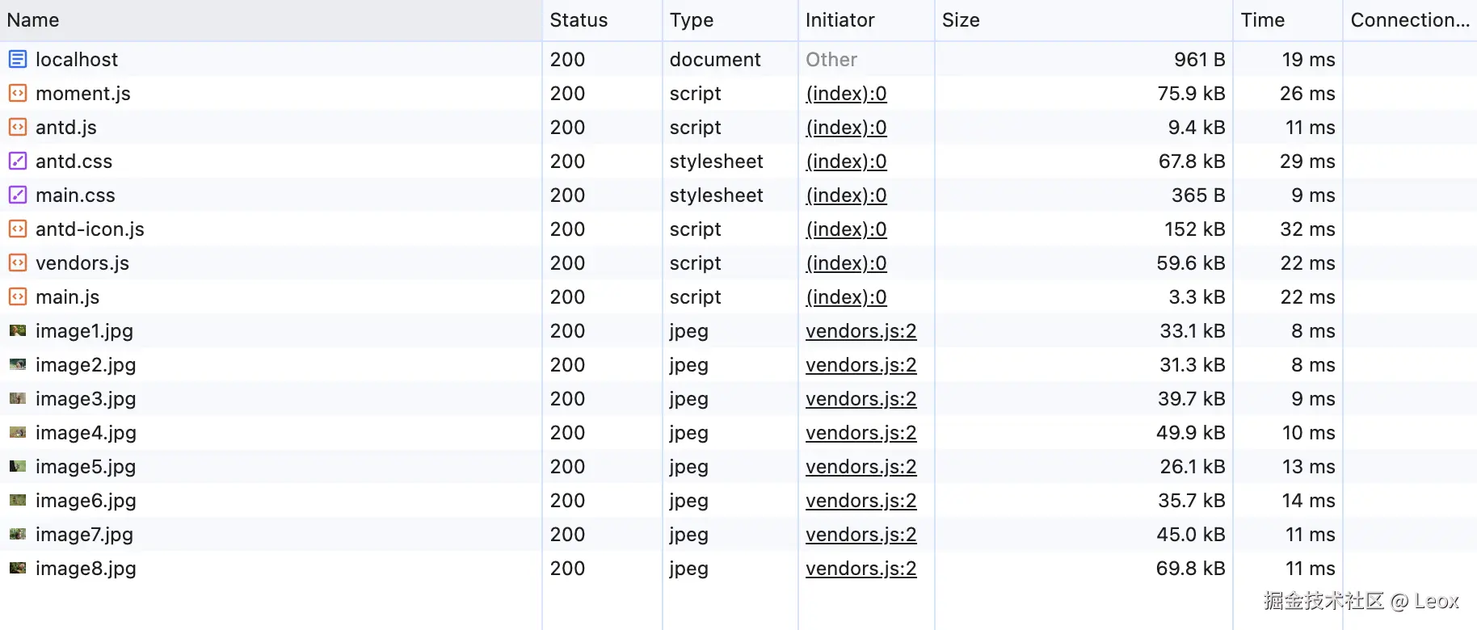Select the image8.jpg thumbnail preview
1477x630 pixels.
coord(18,568)
